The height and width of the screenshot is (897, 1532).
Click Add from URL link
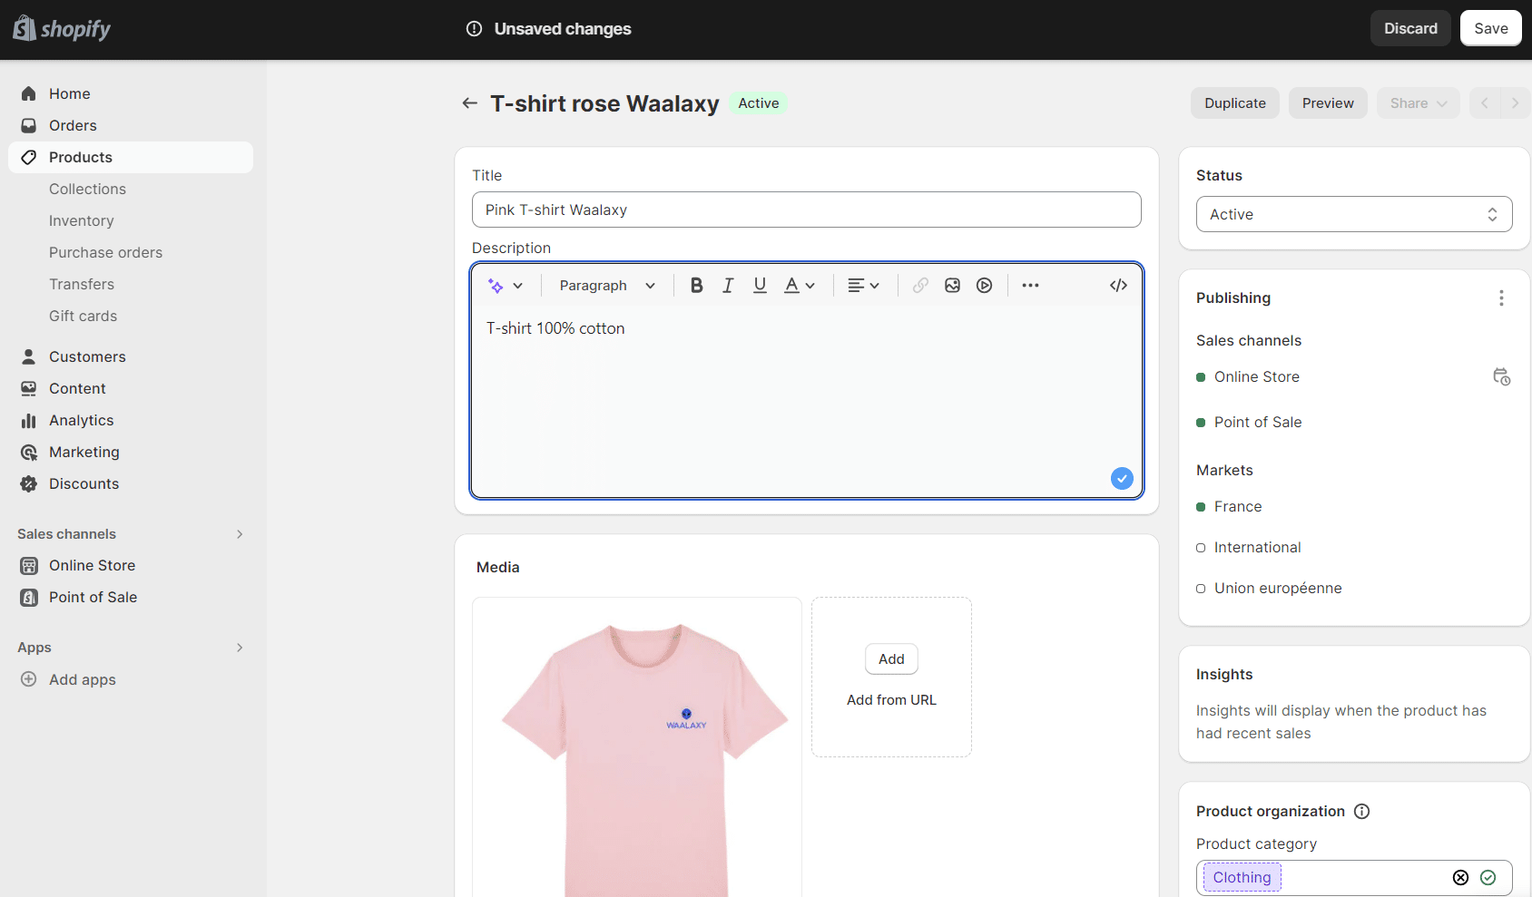(x=891, y=700)
